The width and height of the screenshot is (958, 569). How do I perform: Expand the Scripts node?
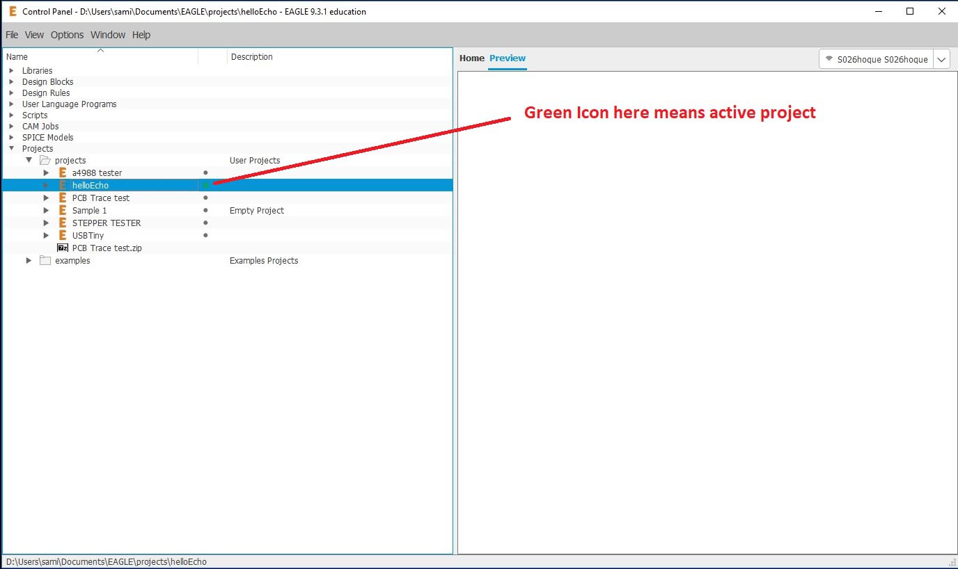(11, 115)
